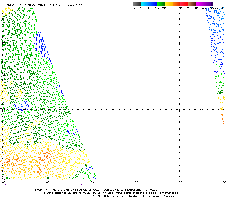Image resolution: width=226 pixels, height=198 pixels.
Task: Pick the magenta 40-45 knots legend segment
Action: tap(200, 4)
